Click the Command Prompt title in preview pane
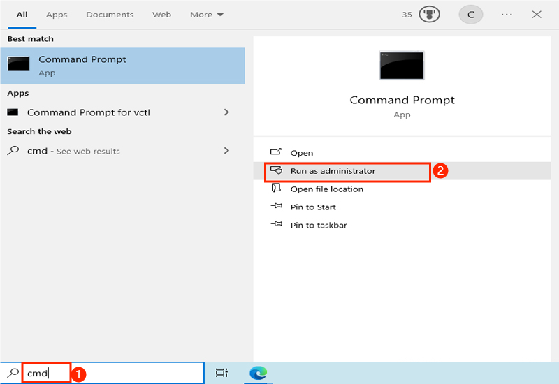The width and height of the screenshot is (559, 384). pyautogui.click(x=402, y=100)
